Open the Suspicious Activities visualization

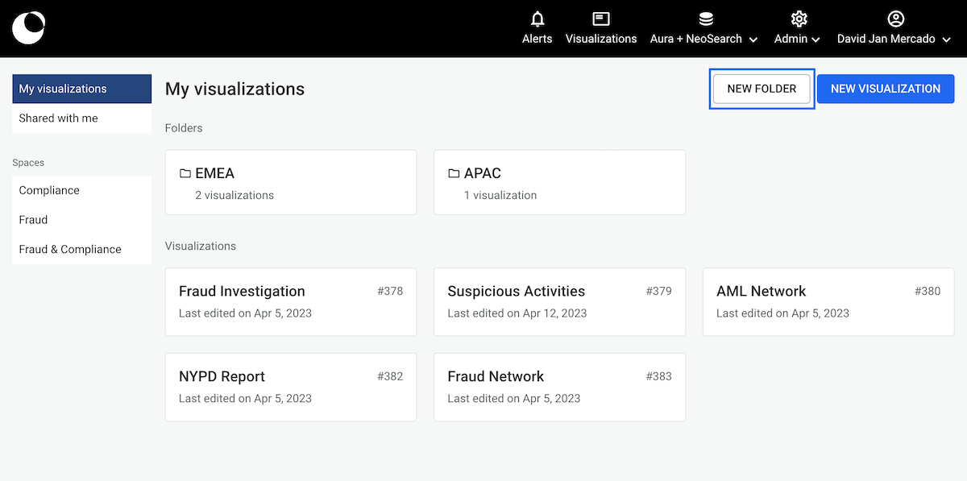pyautogui.click(x=559, y=301)
